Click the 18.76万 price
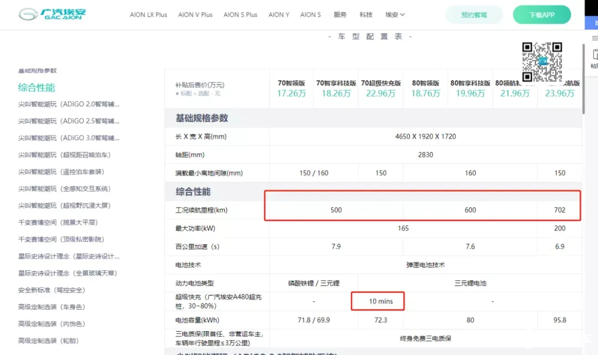The width and height of the screenshot is (598, 355). (x=426, y=94)
